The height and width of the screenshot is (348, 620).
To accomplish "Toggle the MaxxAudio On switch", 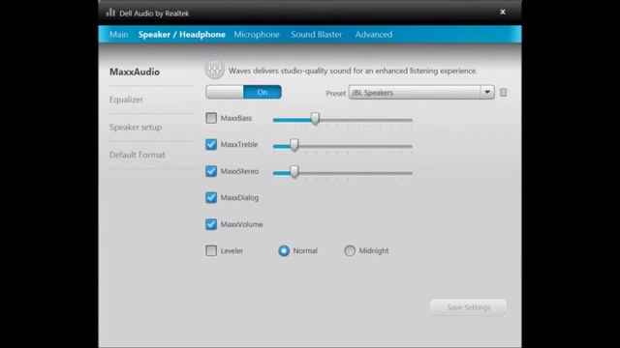I will coord(243,92).
